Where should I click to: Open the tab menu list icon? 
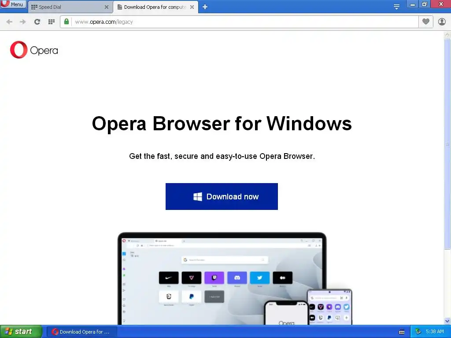coord(396,7)
